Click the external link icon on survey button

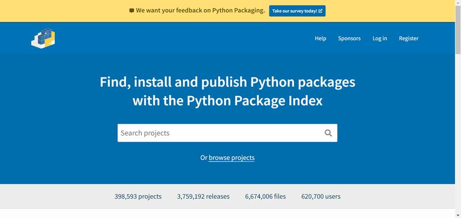(320, 11)
